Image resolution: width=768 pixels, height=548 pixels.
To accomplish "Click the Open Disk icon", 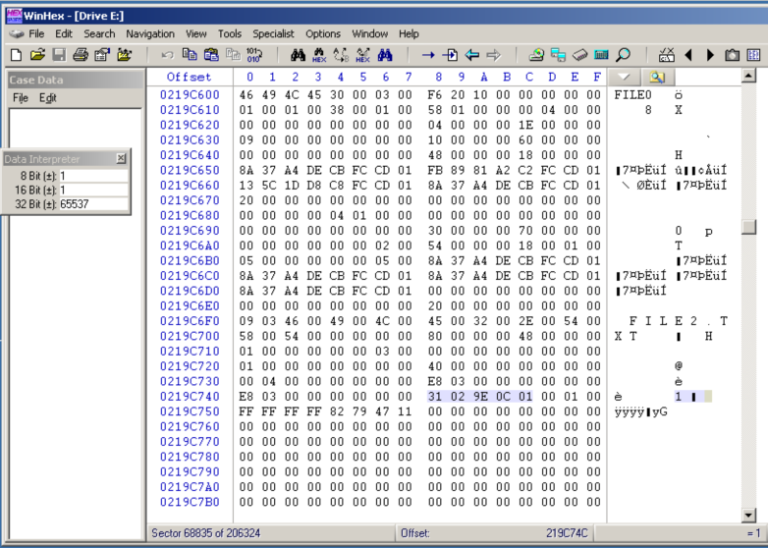I will tap(536, 55).
